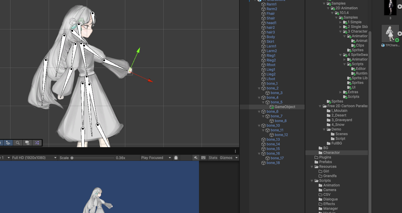Viewport: 402px width, 213px height.
Task: Expand the 1 Simple folder
Action: 341,22
